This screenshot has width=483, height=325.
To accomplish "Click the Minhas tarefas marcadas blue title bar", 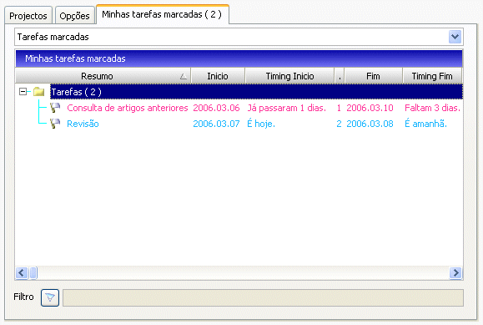I will pyautogui.click(x=239, y=58).
